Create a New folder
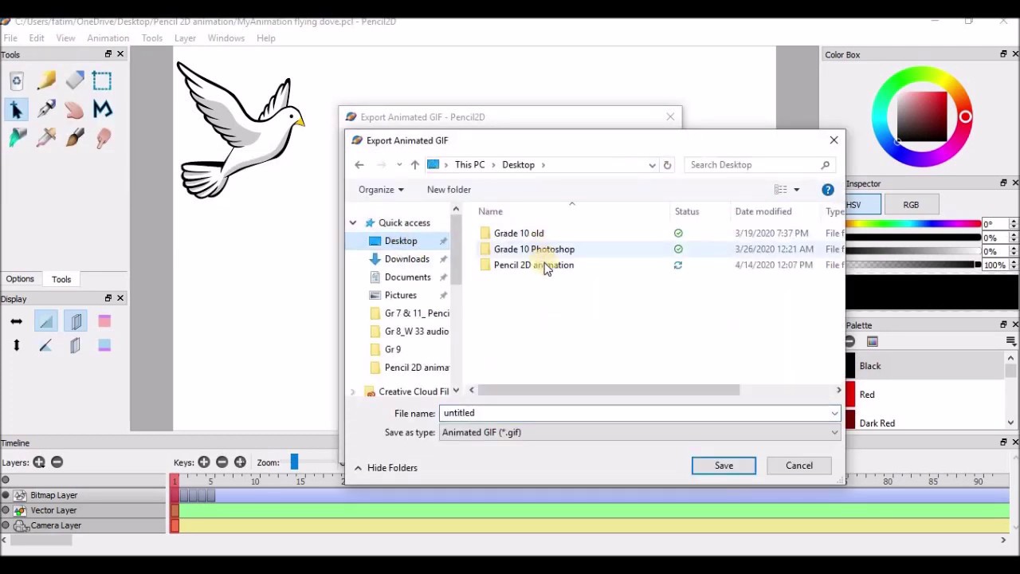The height and width of the screenshot is (574, 1020). click(x=449, y=190)
